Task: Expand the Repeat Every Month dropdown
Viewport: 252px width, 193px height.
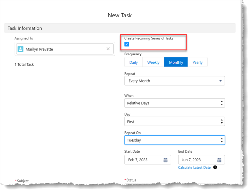Action: point(174,81)
